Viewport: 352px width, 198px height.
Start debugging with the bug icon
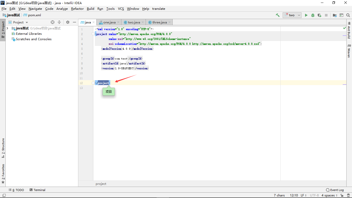[x=313, y=15]
